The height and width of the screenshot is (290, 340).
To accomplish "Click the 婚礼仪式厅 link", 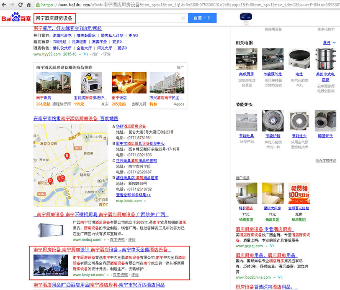I will 62,48.
